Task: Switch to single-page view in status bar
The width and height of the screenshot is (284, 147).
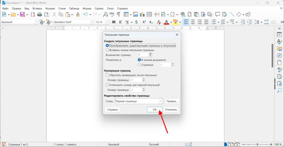Action: tap(225, 144)
